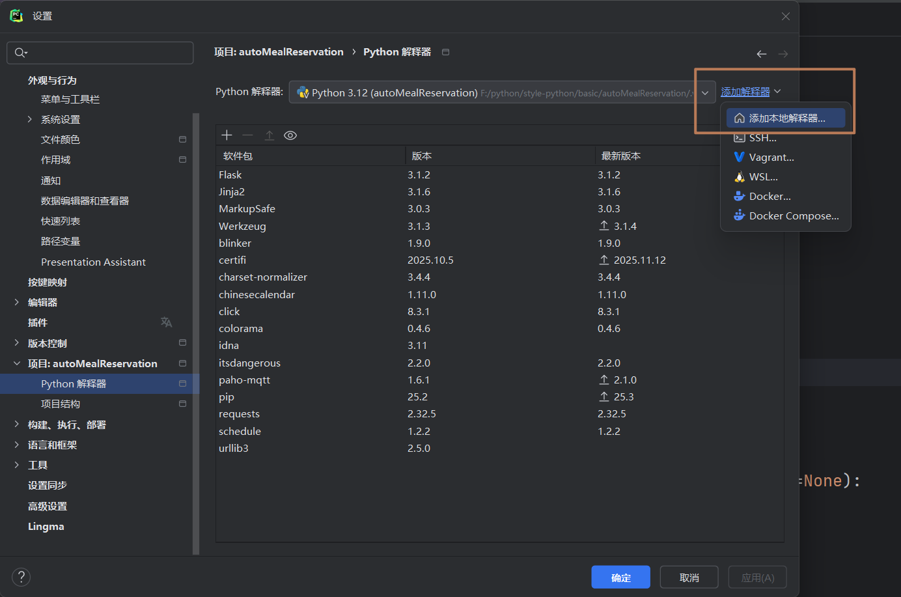Click the translate icon beside 插件
The width and height of the screenshot is (901, 597).
coord(166,322)
